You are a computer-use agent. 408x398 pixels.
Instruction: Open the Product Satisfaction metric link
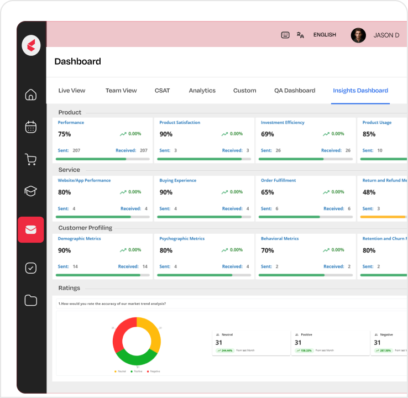[180, 123]
